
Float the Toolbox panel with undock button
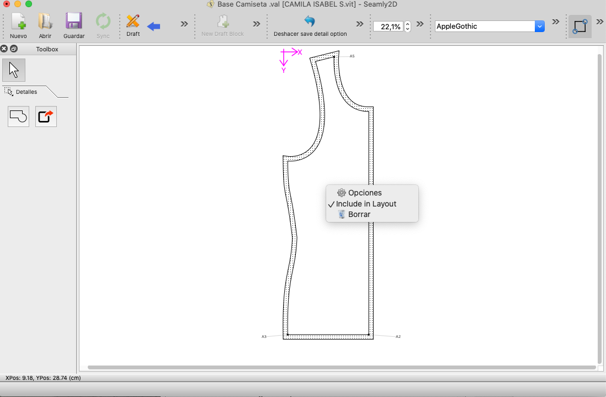[14, 49]
